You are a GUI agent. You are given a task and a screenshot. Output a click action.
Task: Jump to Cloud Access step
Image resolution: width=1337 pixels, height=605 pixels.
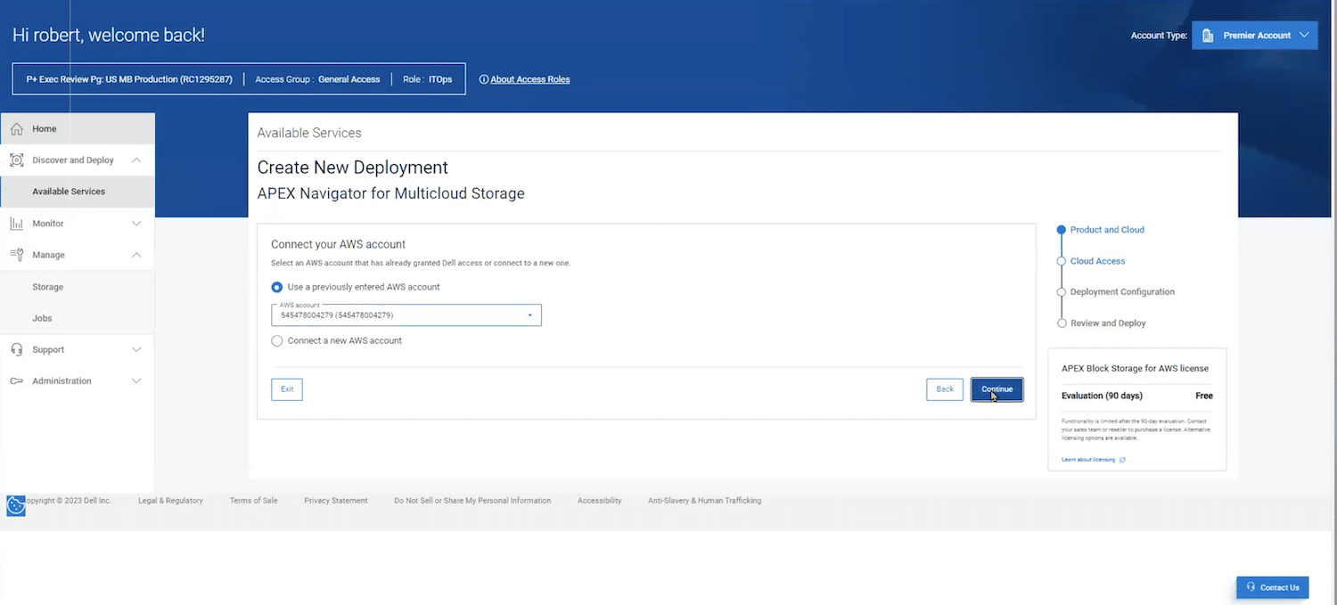1097,261
